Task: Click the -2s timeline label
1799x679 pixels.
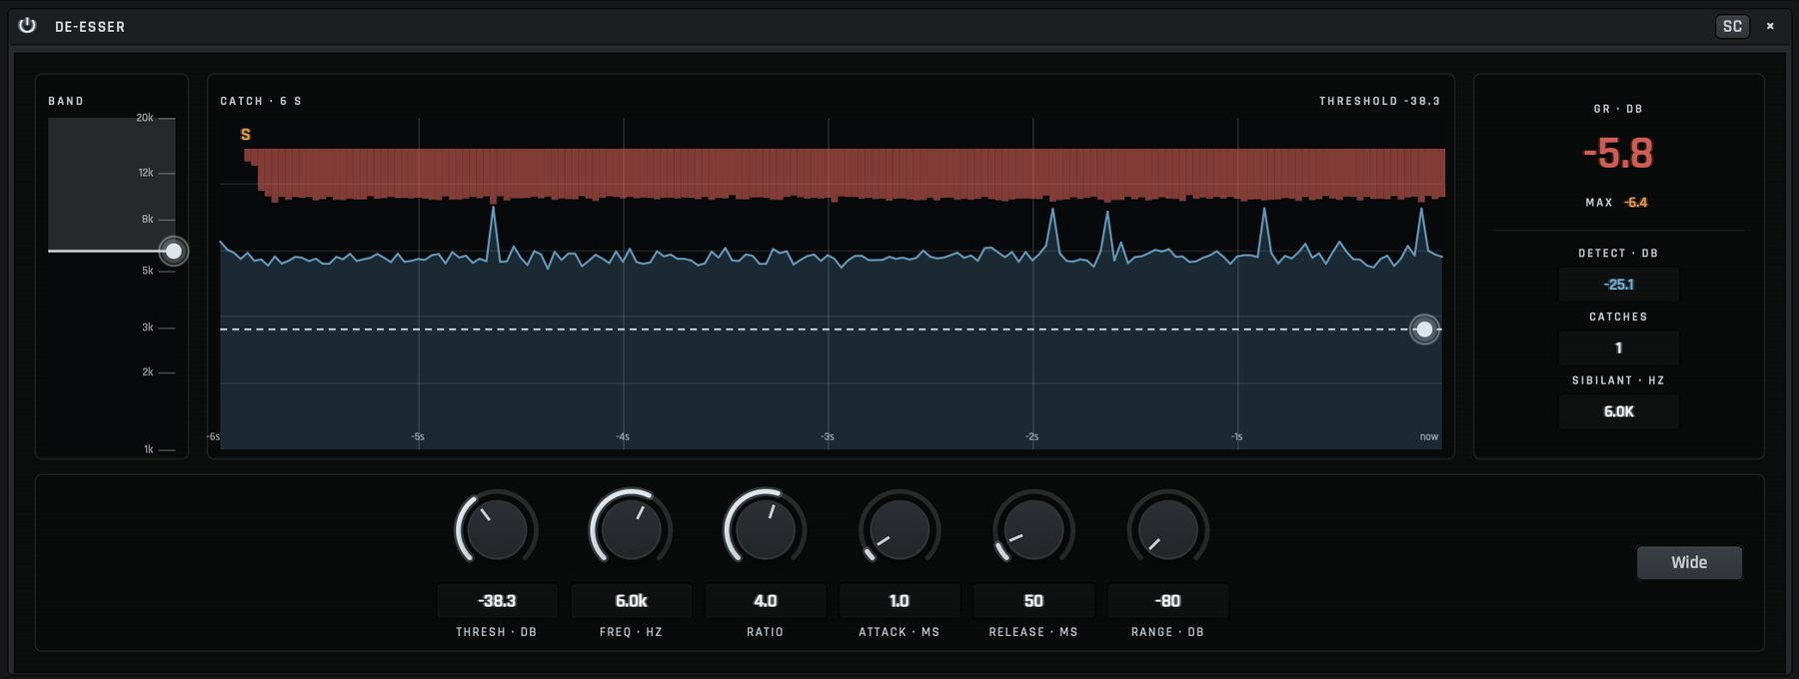Action: [1031, 436]
